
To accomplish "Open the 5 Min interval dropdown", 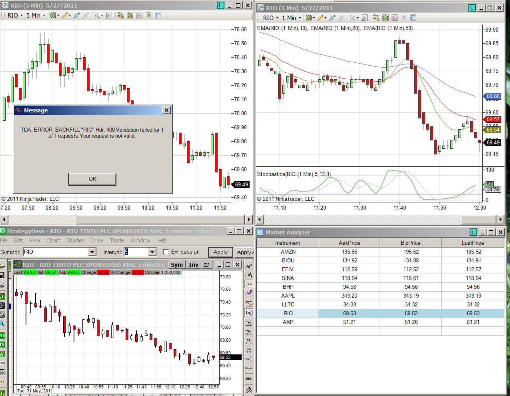I will 36,15.
